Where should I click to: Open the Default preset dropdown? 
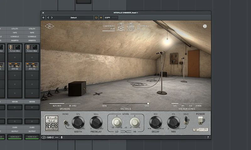[x=74, y=18]
